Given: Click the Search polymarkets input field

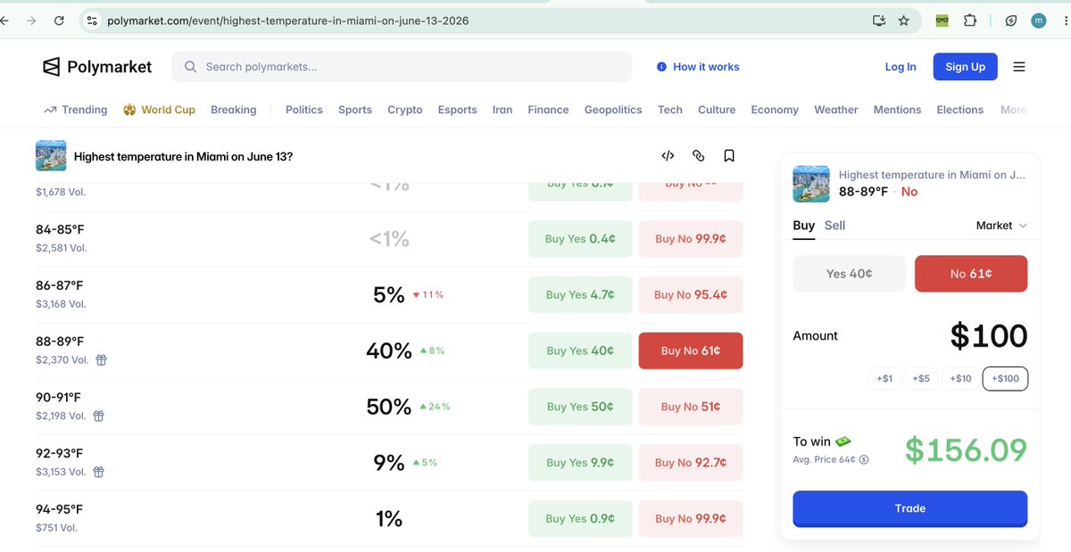Looking at the screenshot, I should pos(402,67).
